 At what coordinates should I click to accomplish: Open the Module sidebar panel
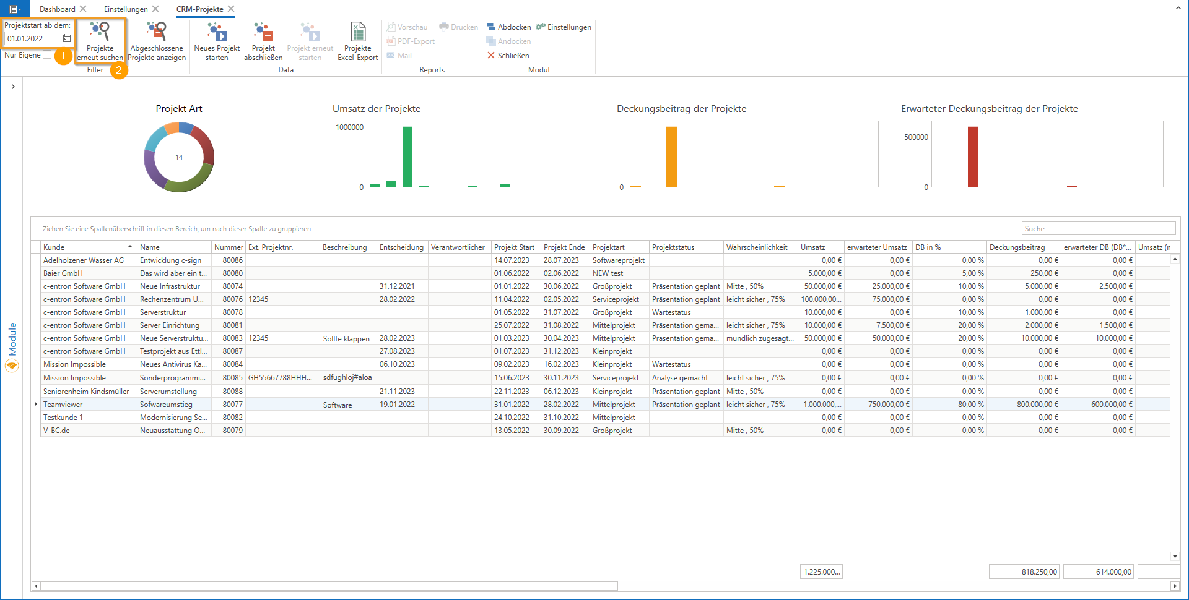(x=12, y=346)
